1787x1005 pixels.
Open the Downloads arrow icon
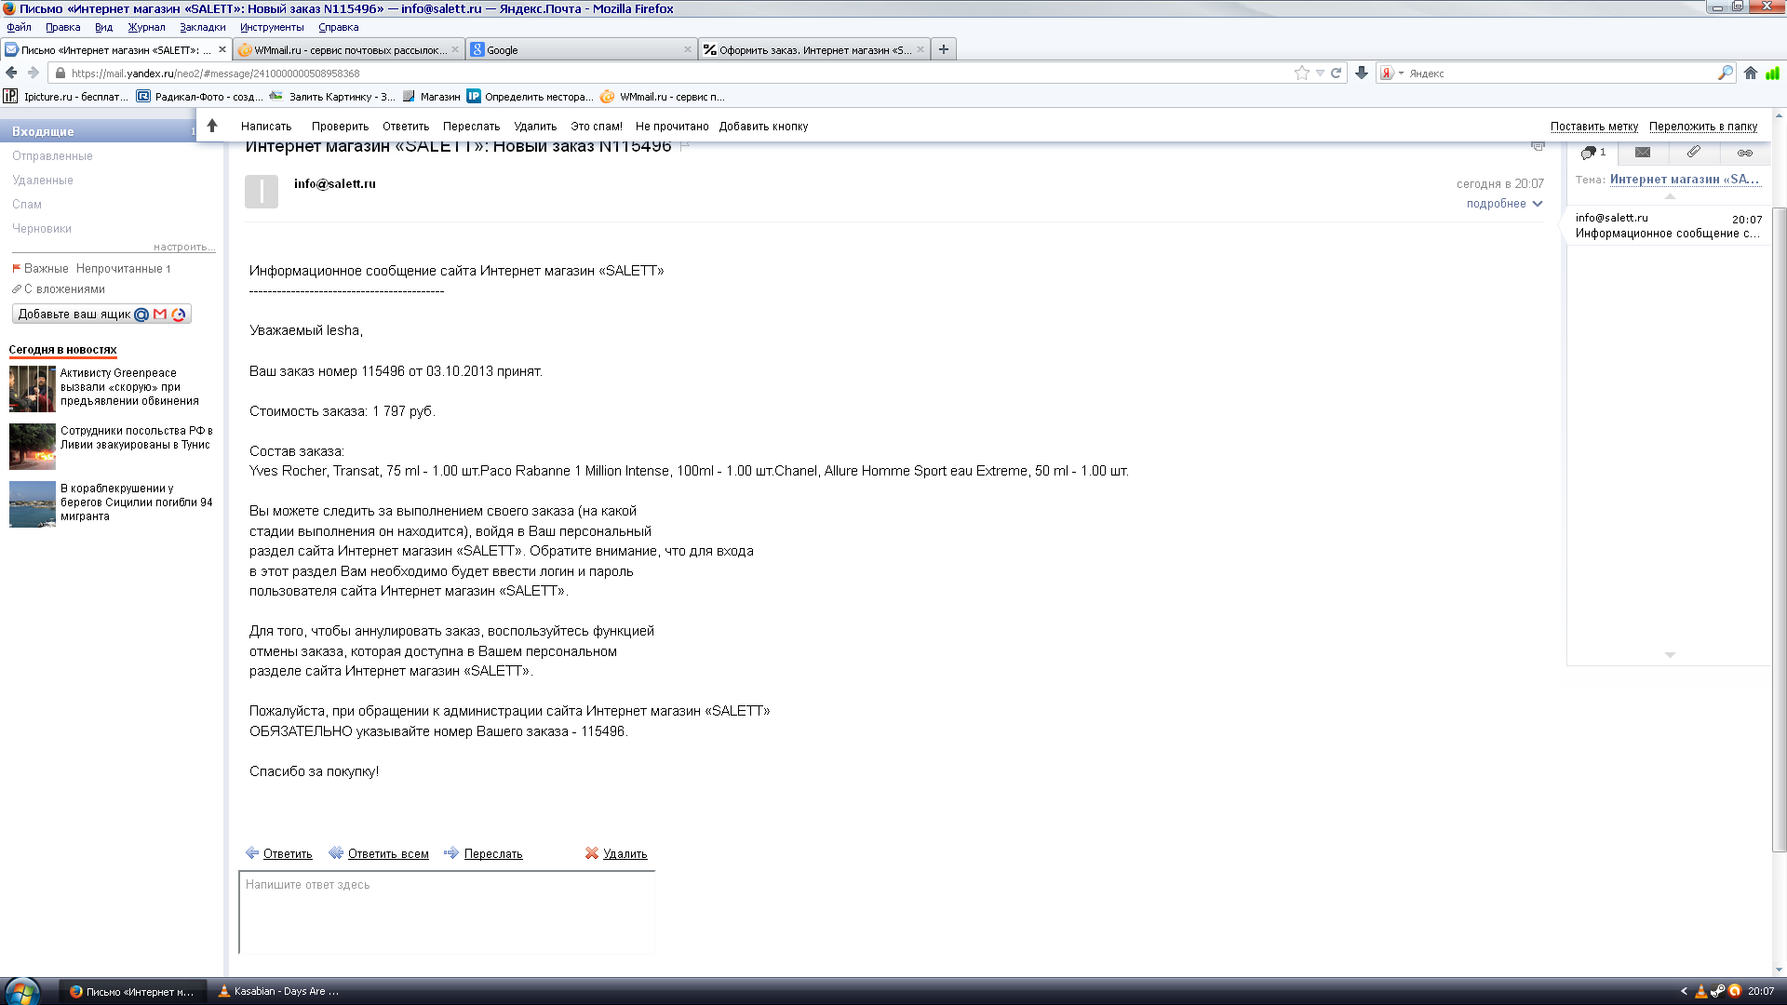pos(1361,73)
